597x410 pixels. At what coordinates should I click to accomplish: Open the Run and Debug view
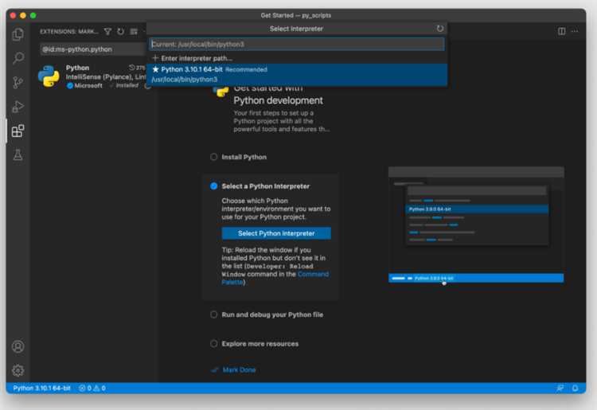pyautogui.click(x=18, y=107)
